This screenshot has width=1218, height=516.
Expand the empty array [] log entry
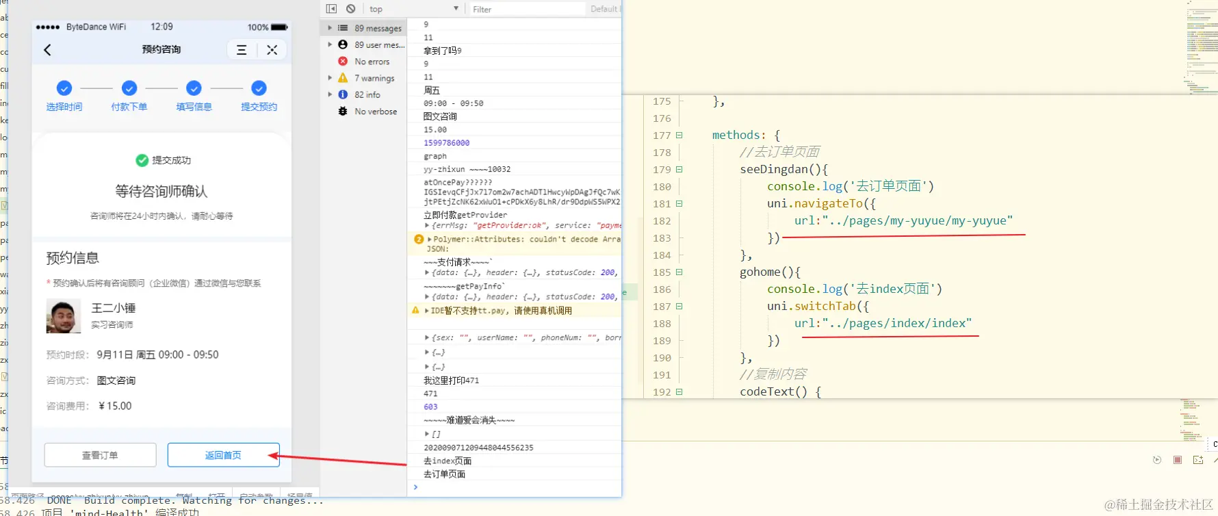(x=427, y=434)
